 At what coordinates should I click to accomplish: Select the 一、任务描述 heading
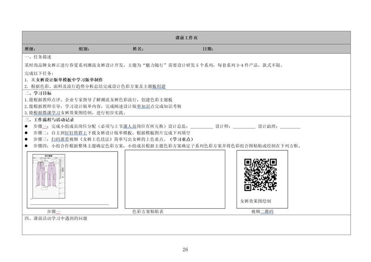[38, 57]
